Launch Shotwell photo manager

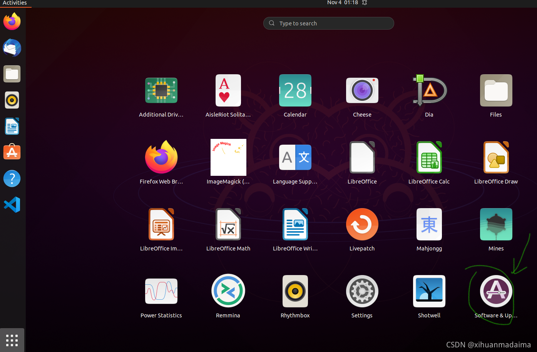[x=429, y=291]
